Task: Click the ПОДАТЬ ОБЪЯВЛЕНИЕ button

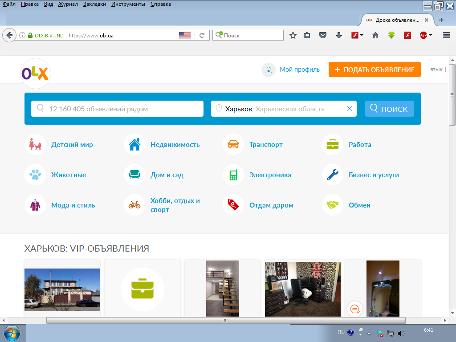Action: pos(375,69)
